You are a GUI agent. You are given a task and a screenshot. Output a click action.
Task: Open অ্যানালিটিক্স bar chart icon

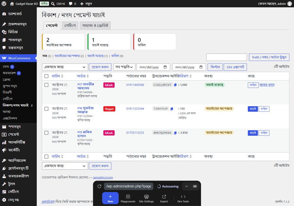[4, 142]
